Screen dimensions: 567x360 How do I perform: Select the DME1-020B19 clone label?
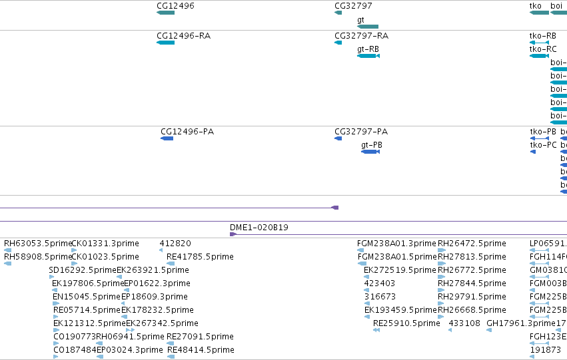[x=259, y=228]
